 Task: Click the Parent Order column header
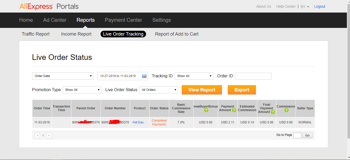tap(86, 108)
